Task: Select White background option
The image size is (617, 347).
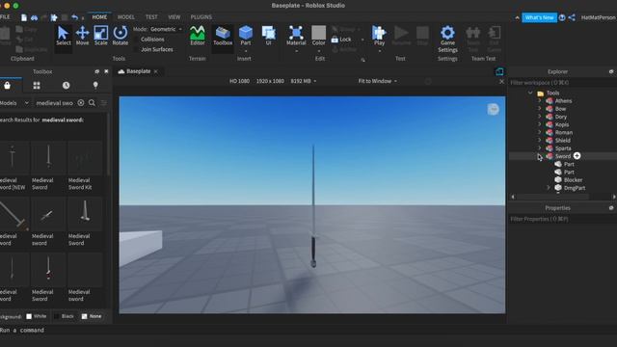Action: tap(37, 316)
